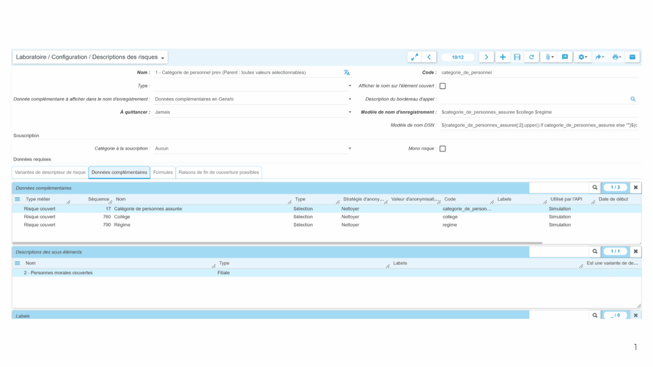Open 'Catégorie à la soucription' dropdown
Image resolution: width=653 pixels, height=367 pixels.
pos(350,149)
